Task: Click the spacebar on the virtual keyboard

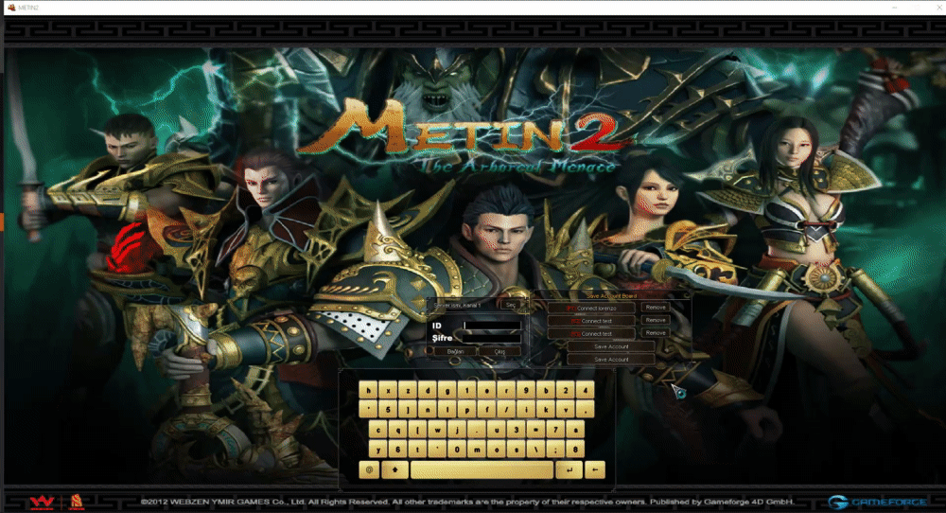Action: coord(482,469)
